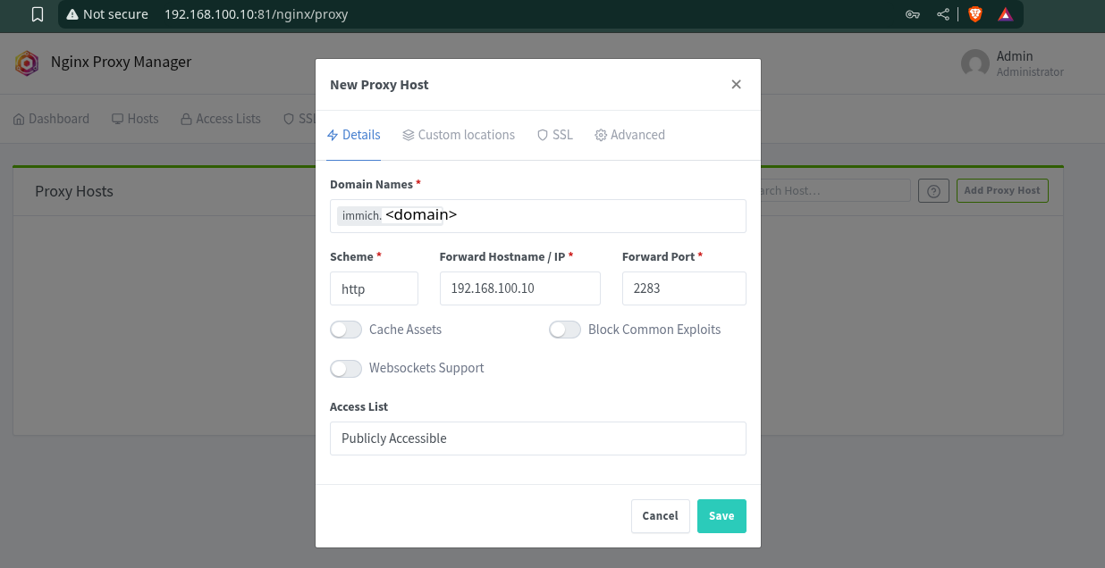
Task: Click the help question mark icon
Action: point(933,190)
